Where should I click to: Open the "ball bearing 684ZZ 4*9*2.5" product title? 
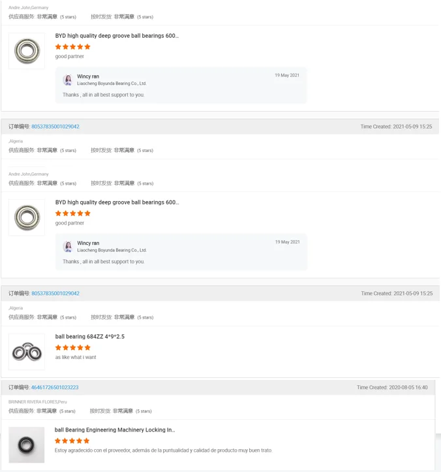coord(89,337)
